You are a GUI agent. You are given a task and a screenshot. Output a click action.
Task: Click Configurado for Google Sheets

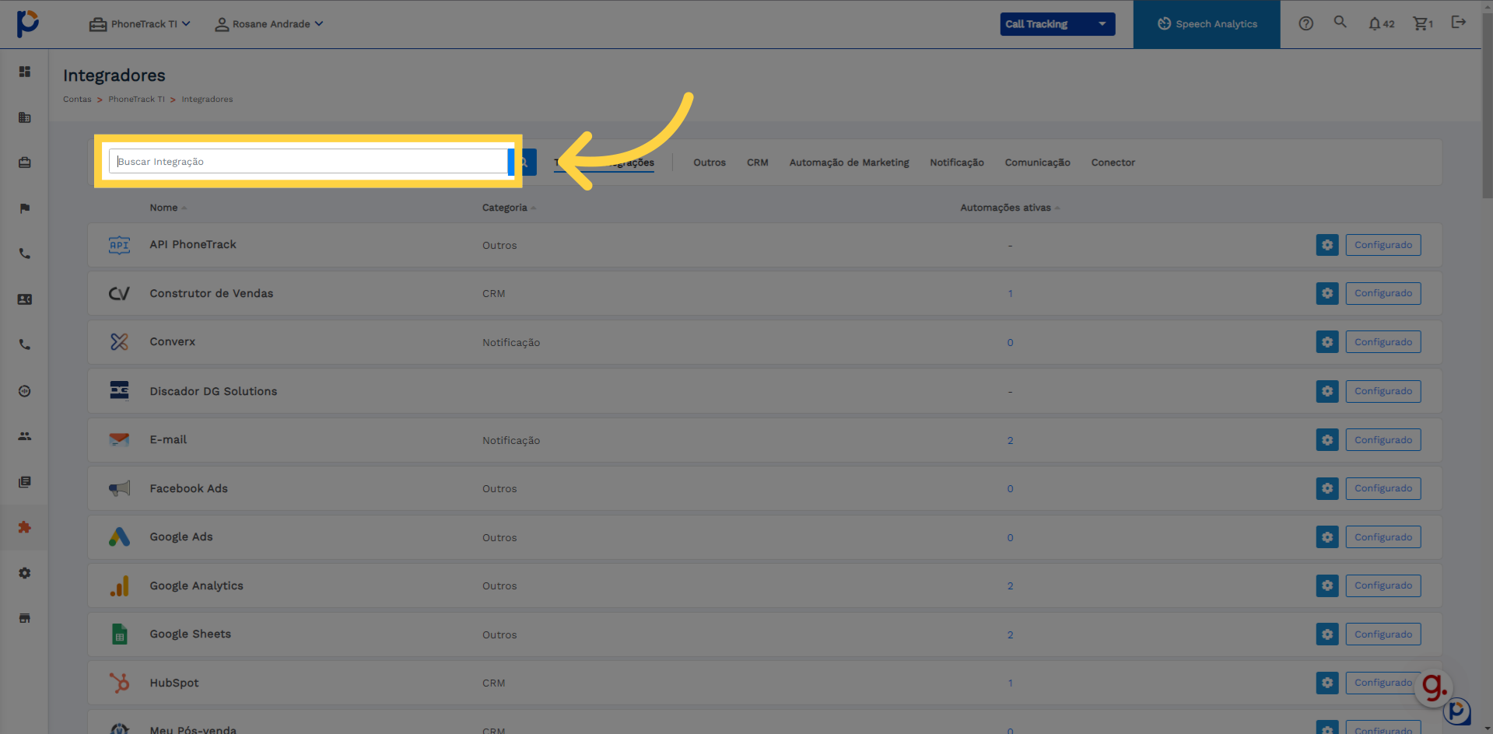point(1383,634)
